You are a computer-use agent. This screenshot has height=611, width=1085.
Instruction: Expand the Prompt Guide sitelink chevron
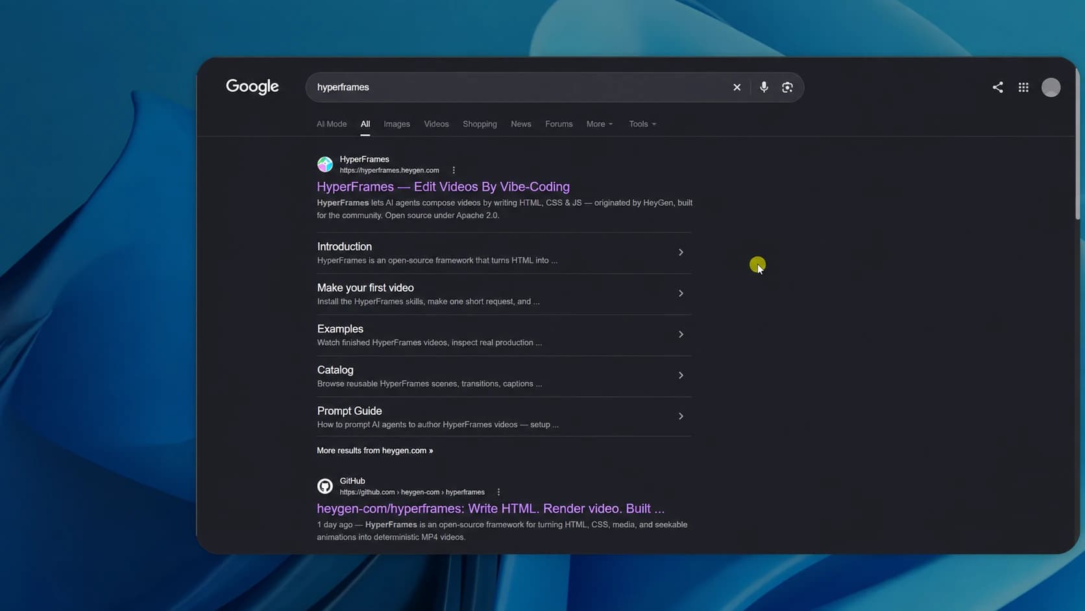coord(681,416)
